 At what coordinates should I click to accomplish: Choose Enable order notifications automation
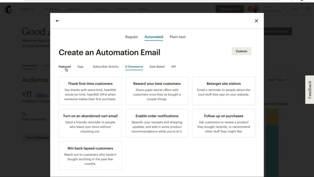(157, 123)
